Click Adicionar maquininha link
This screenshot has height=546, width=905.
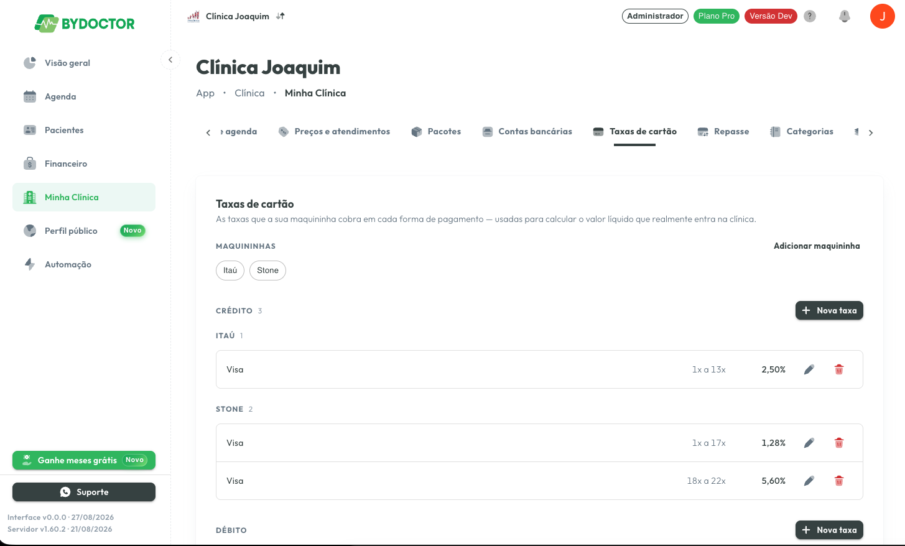pyautogui.click(x=817, y=246)
